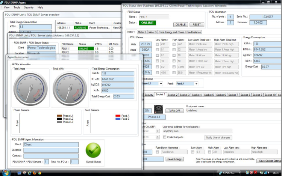Click the PDU SNMP Agent title bar icon

[x=2, y=3]
